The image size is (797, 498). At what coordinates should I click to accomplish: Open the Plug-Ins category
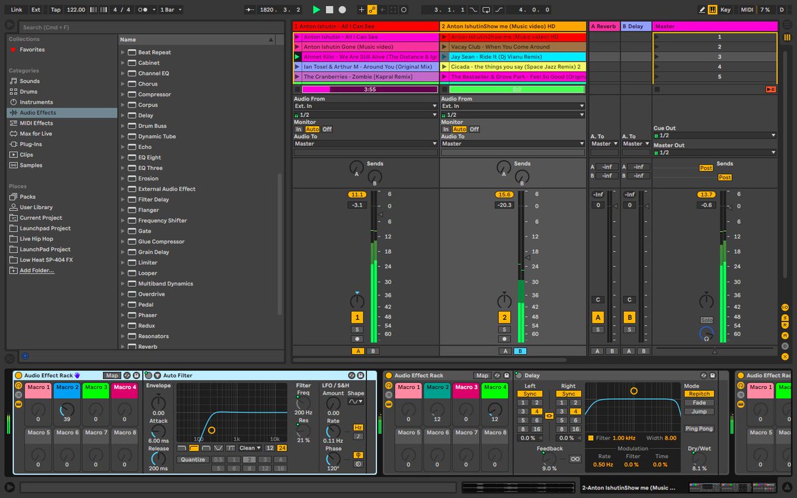tap(31, 144)
